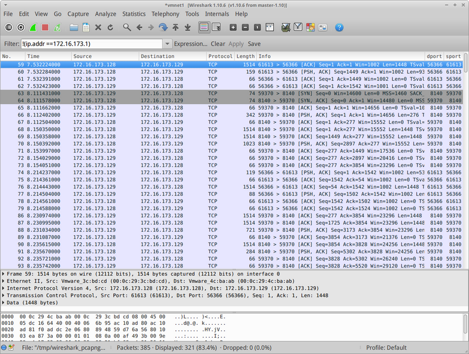Click the filter Apply button
The image size is (469, 354).
tap(236, 44)
